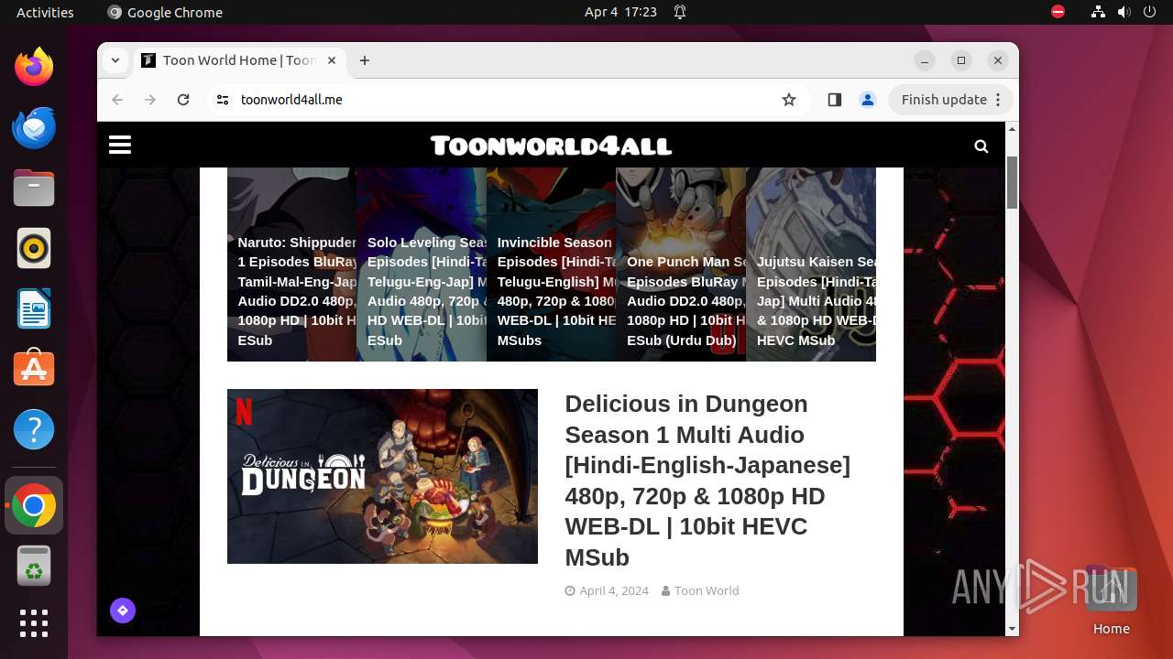Open the Home folder on the desktop
1173x659 pixels.
[1111, 600]
